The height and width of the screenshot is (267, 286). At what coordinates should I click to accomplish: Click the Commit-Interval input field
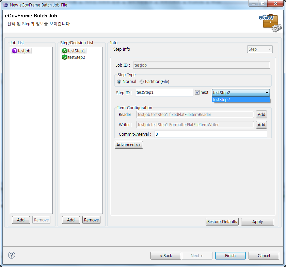tap(211, 134)
